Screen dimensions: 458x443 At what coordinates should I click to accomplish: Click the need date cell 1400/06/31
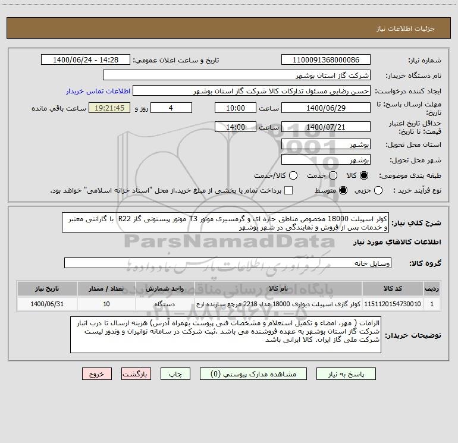[47, 304]
